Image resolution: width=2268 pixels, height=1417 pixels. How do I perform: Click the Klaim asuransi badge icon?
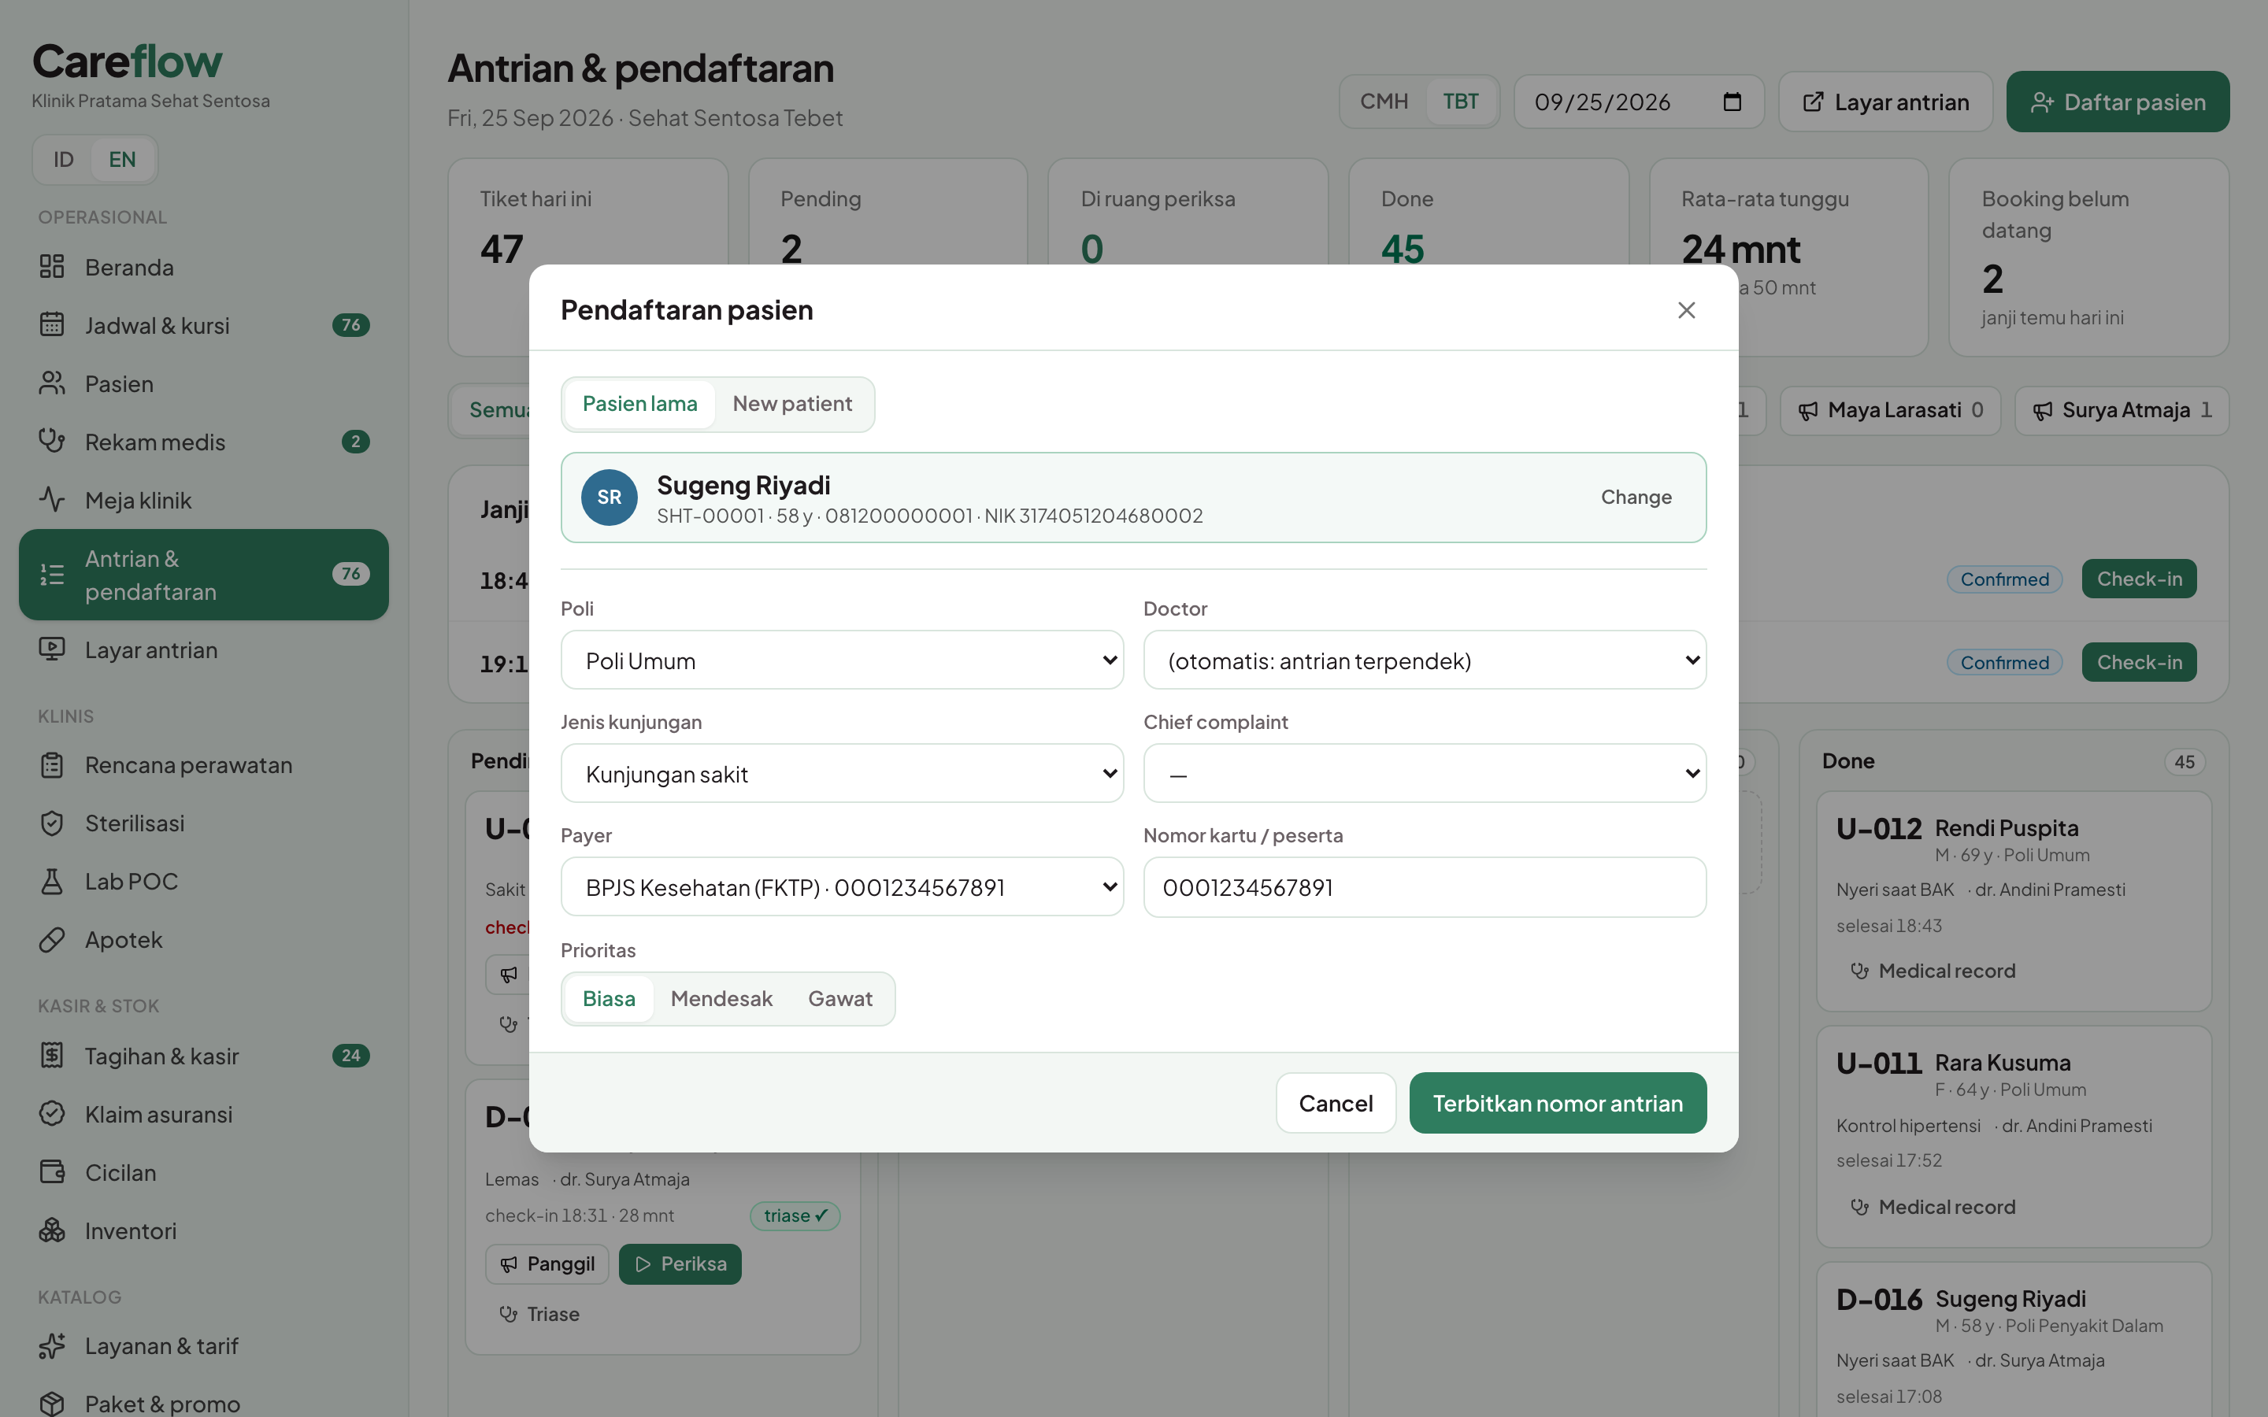pos(51,1113)
